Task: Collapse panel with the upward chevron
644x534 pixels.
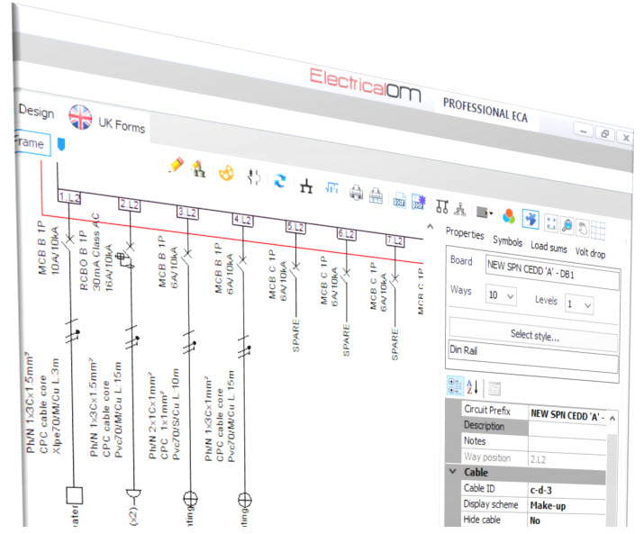Action: point(430,226)
